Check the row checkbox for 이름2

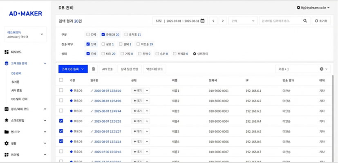coord(61,100)
